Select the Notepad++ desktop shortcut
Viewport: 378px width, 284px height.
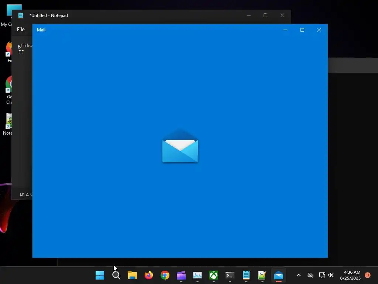coord(8,124)
